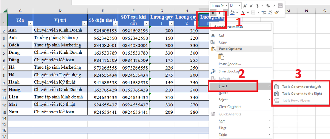Click phone number 0163533789
The image size is (330, 139).
click(x=133, y=53)
